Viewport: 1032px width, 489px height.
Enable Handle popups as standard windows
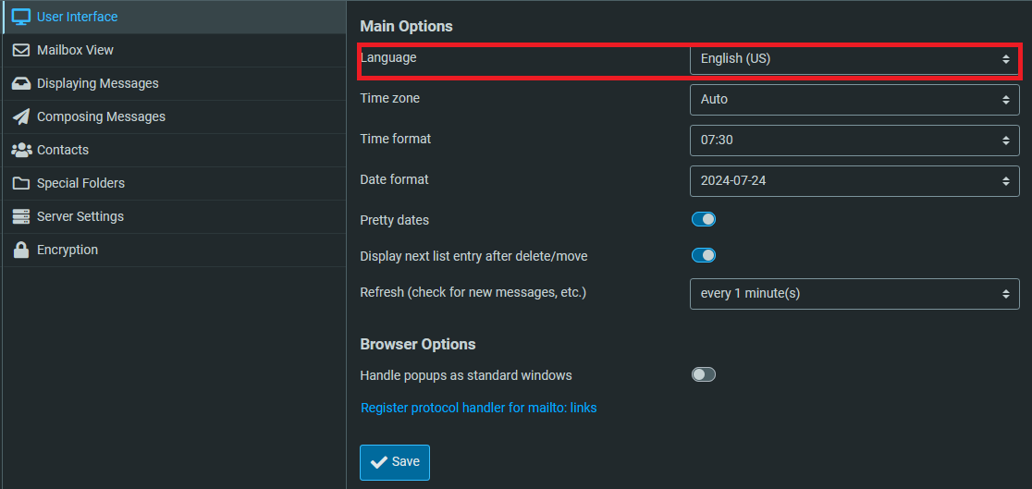tap(704, 374)
